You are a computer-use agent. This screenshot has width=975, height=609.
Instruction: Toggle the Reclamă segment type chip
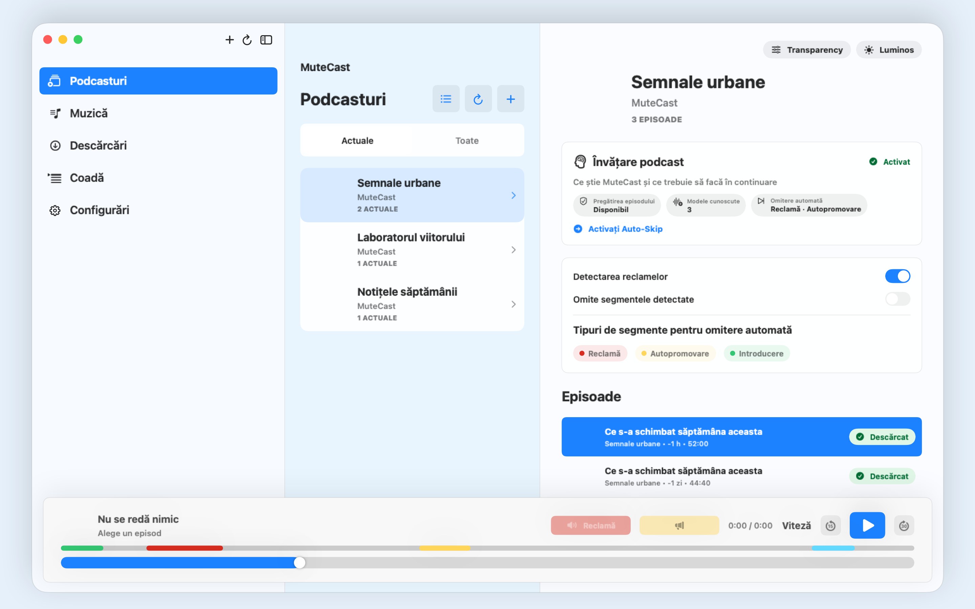[x=600, y=353]
